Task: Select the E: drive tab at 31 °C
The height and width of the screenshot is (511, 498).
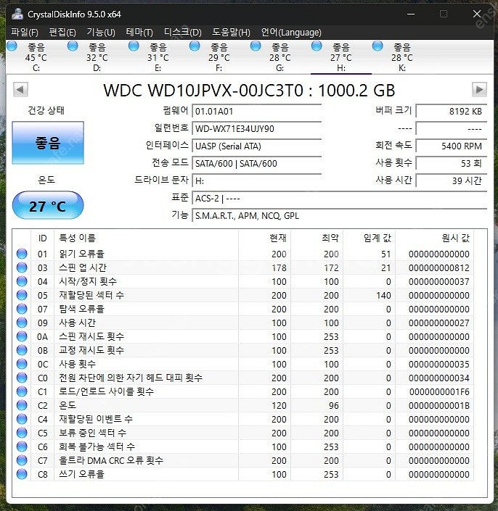Action: pyautogui.click(x=158, y=57)
